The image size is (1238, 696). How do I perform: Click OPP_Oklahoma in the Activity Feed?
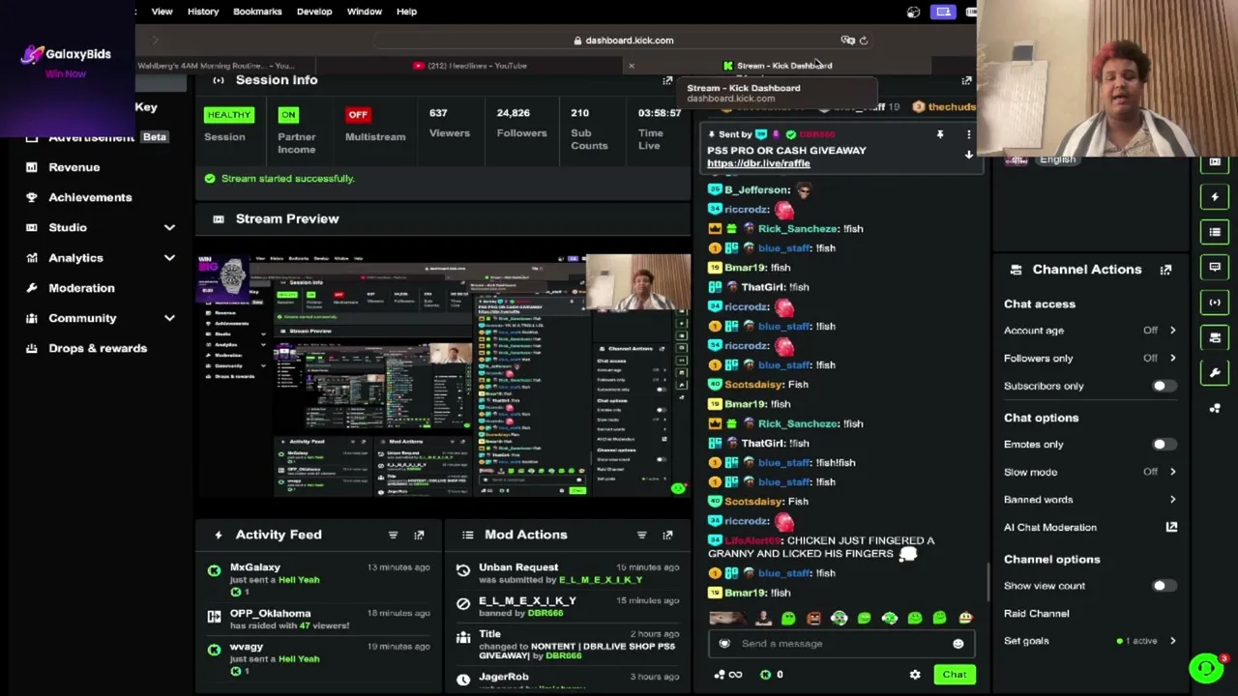pos(270,614)
